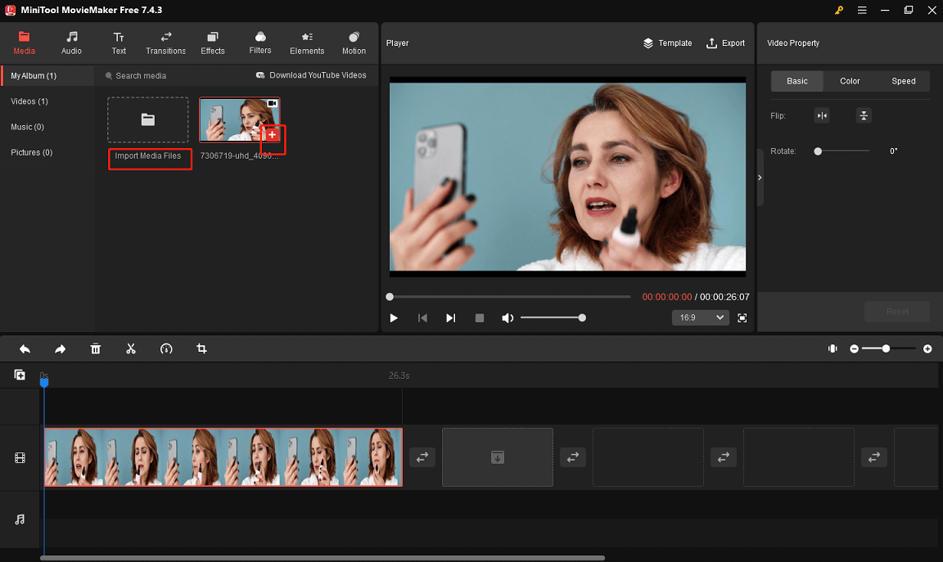The width and height of the screenshot is (943, 562).
Task: Open the Media tab
Action: point(24,43)
